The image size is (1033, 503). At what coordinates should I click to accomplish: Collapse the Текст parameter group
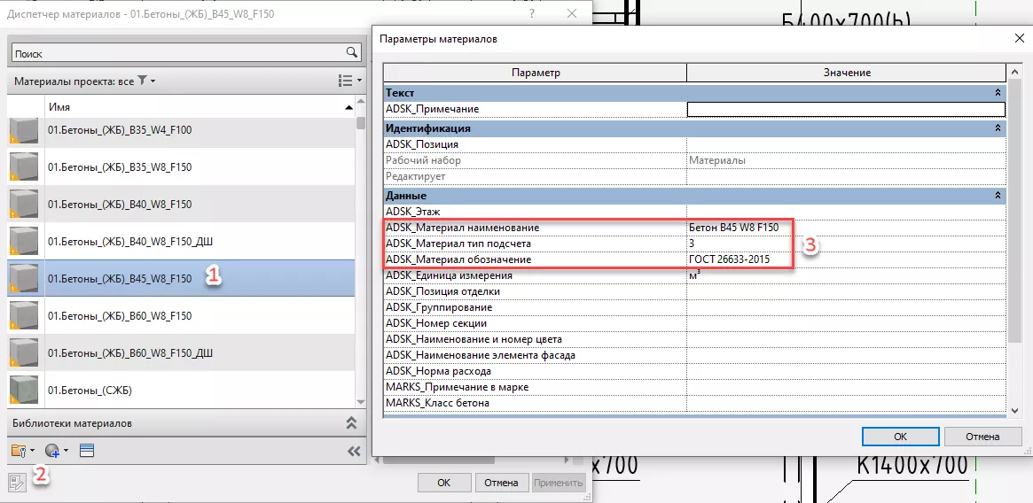998,93
